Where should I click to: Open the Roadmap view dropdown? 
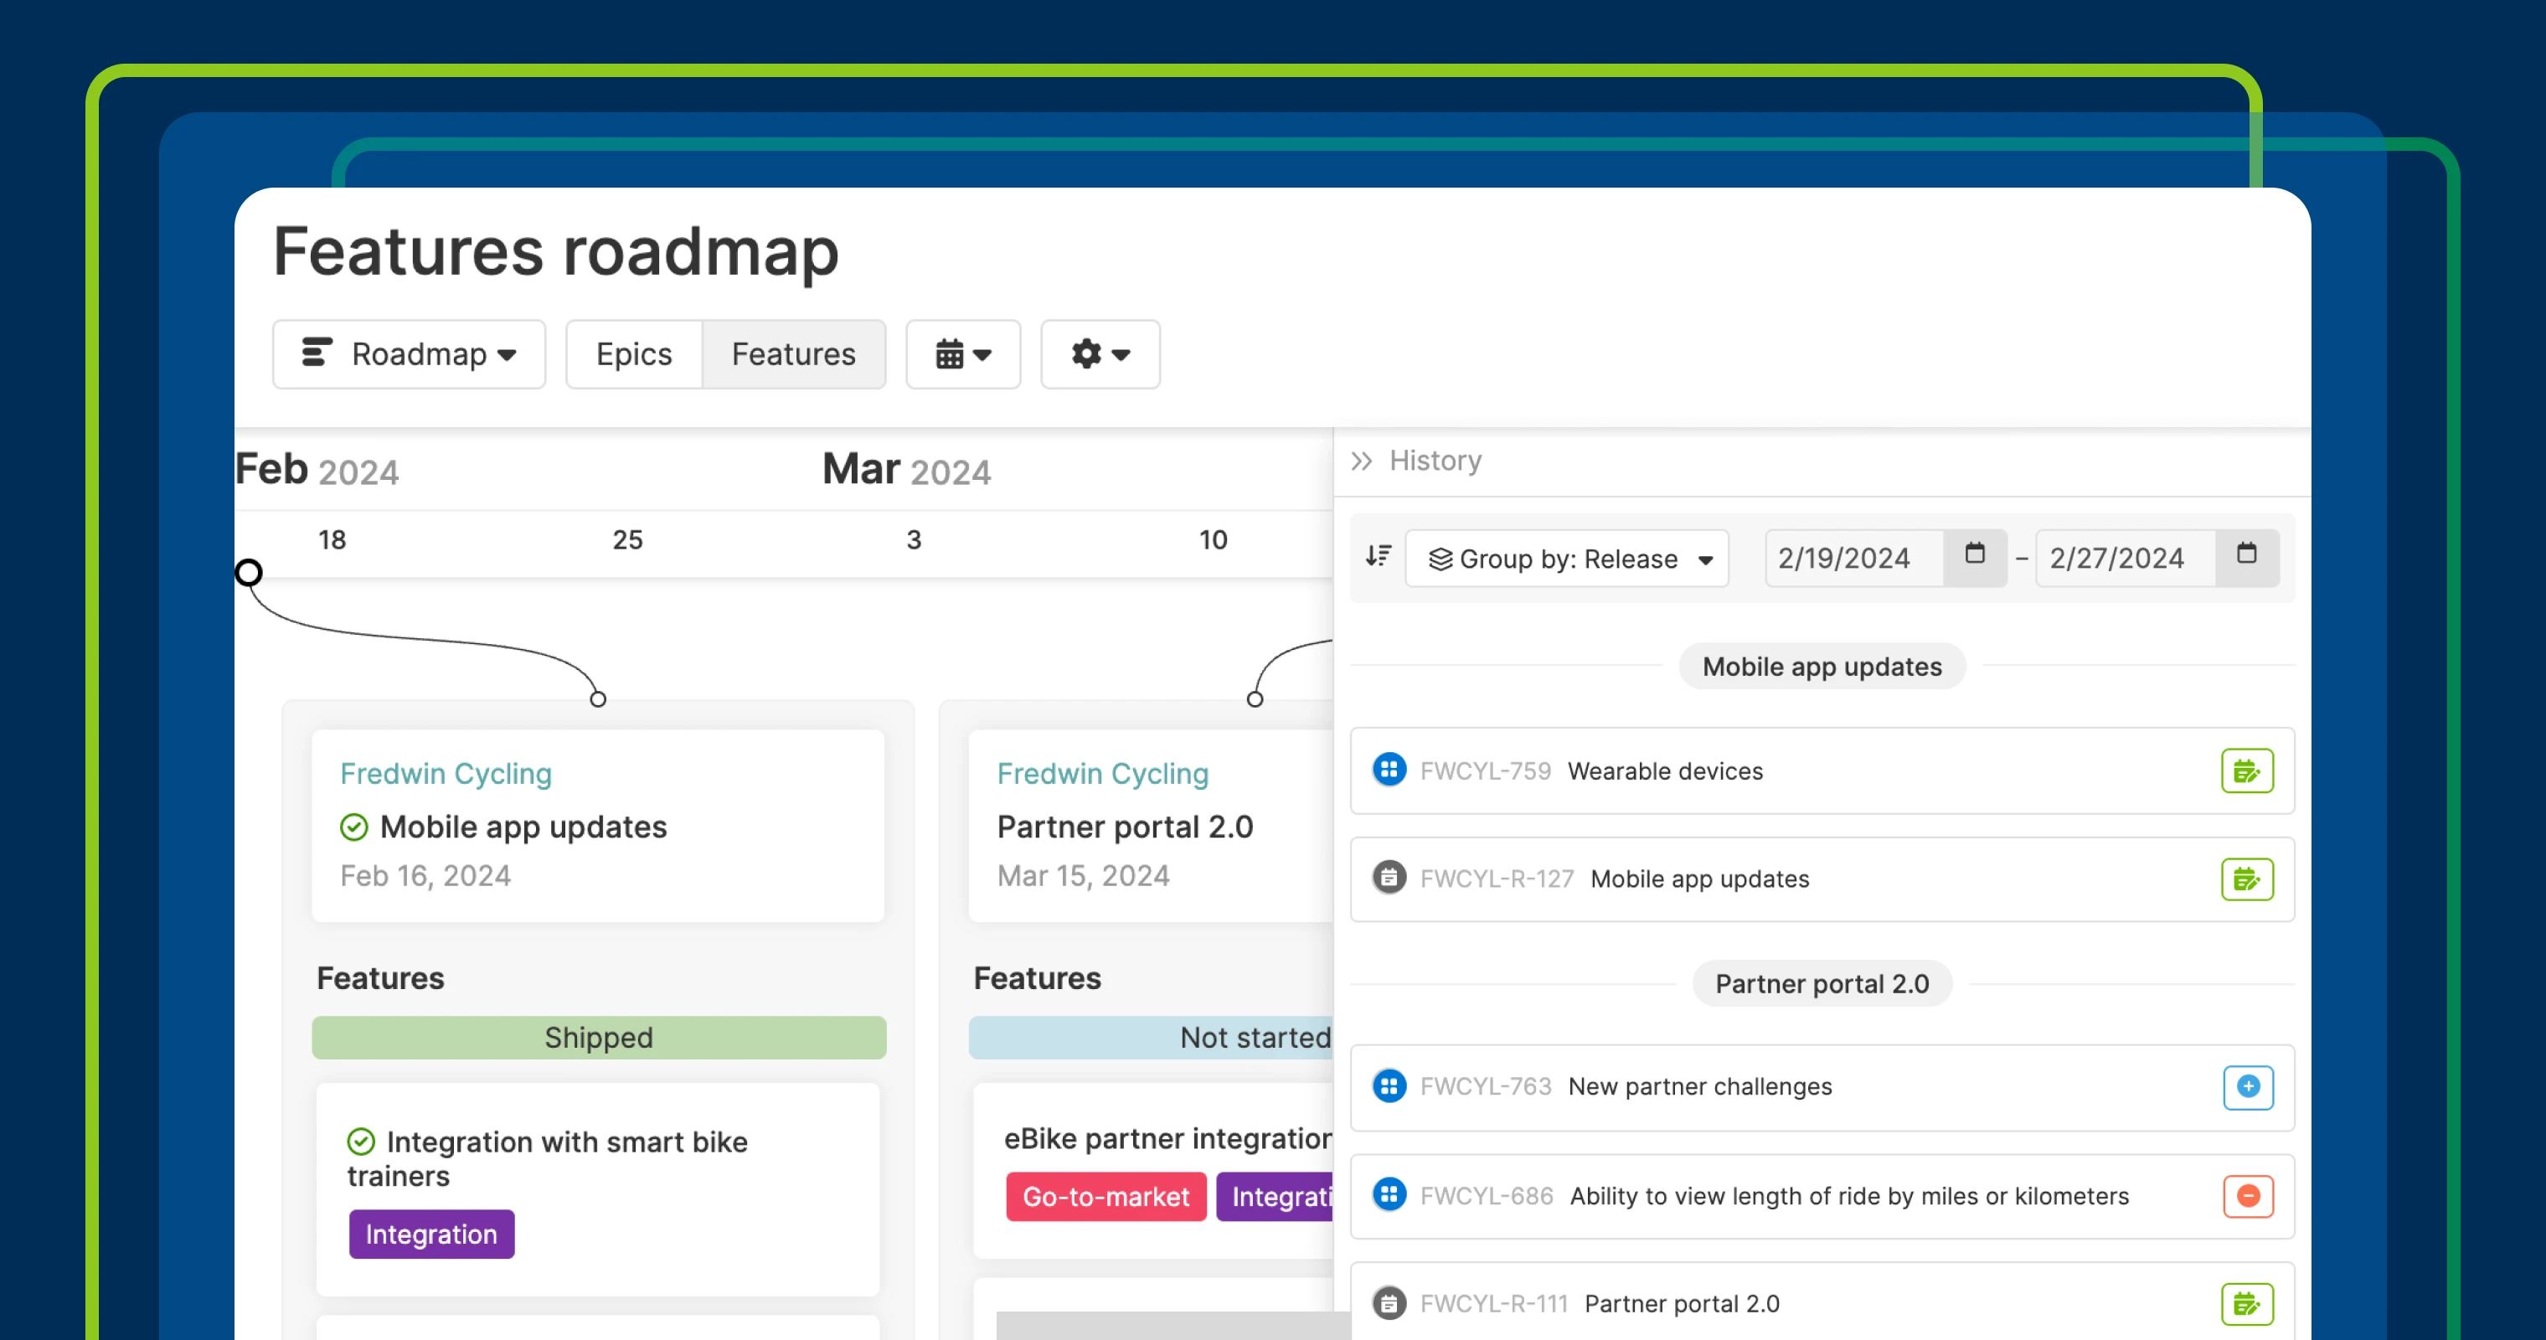tap(410, 353)
